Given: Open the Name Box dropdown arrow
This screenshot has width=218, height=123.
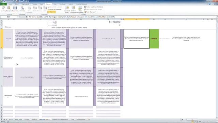Looking at the screenshot, I should [17, 17].
